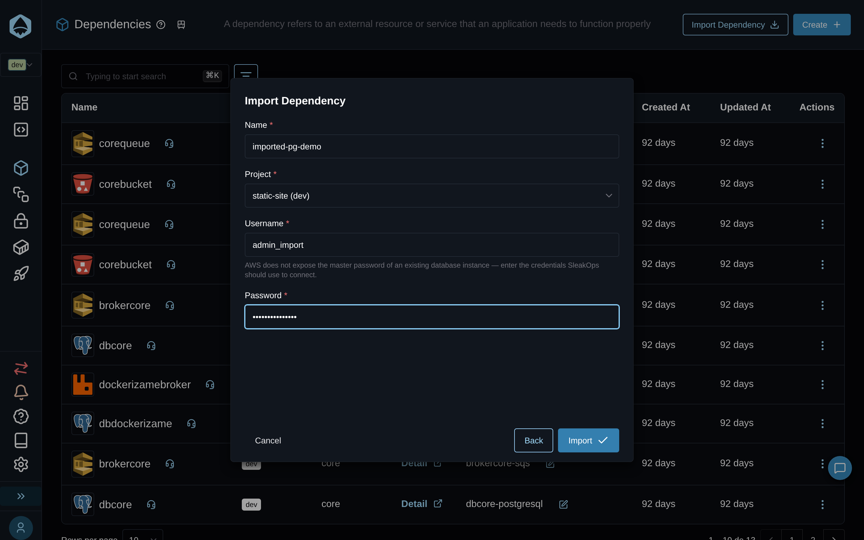Click the Created At column header
864x540 pixels.
click(x=665, y=107)
